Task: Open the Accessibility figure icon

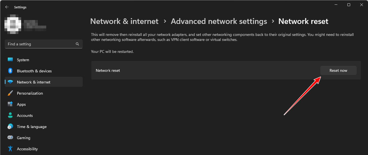Action: tap(10, 149)
